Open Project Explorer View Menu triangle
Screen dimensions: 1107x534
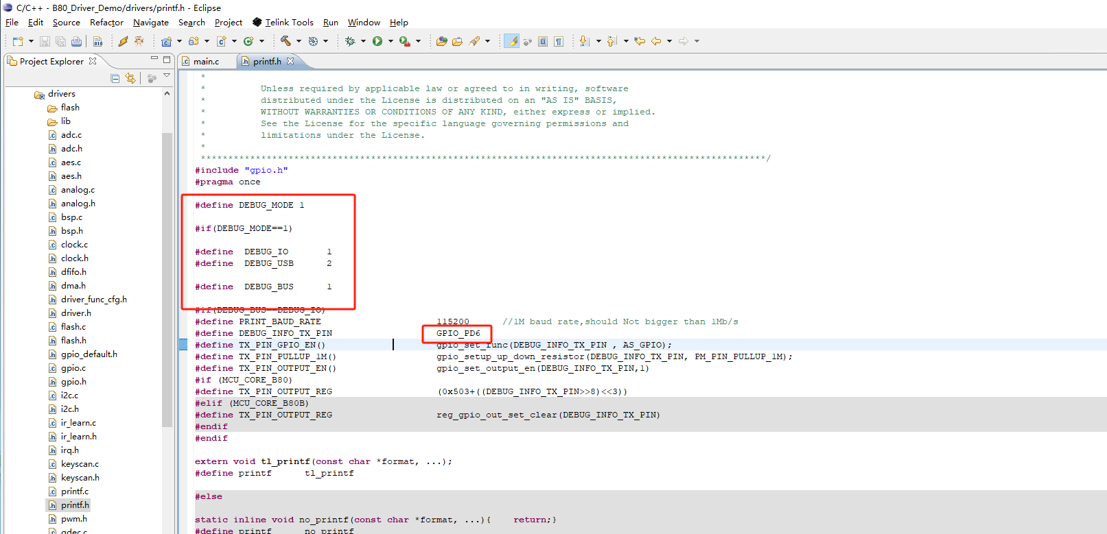coord(167,75)
